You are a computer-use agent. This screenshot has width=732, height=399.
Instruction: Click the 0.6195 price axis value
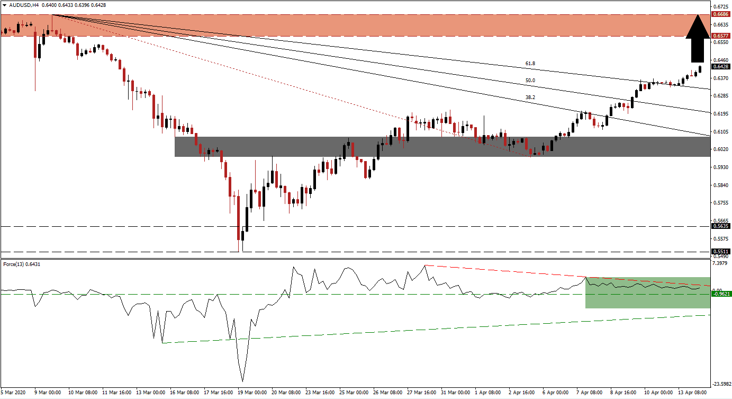click(721, 114)
